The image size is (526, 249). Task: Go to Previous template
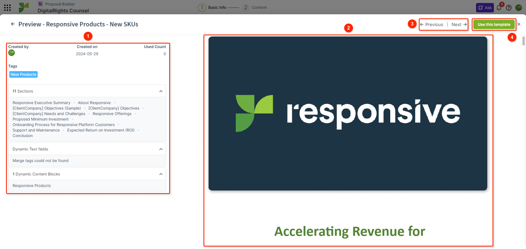coord(432,24)
